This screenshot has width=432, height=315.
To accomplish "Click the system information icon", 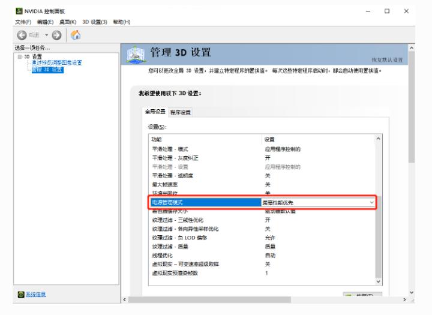I will point(21,295).
